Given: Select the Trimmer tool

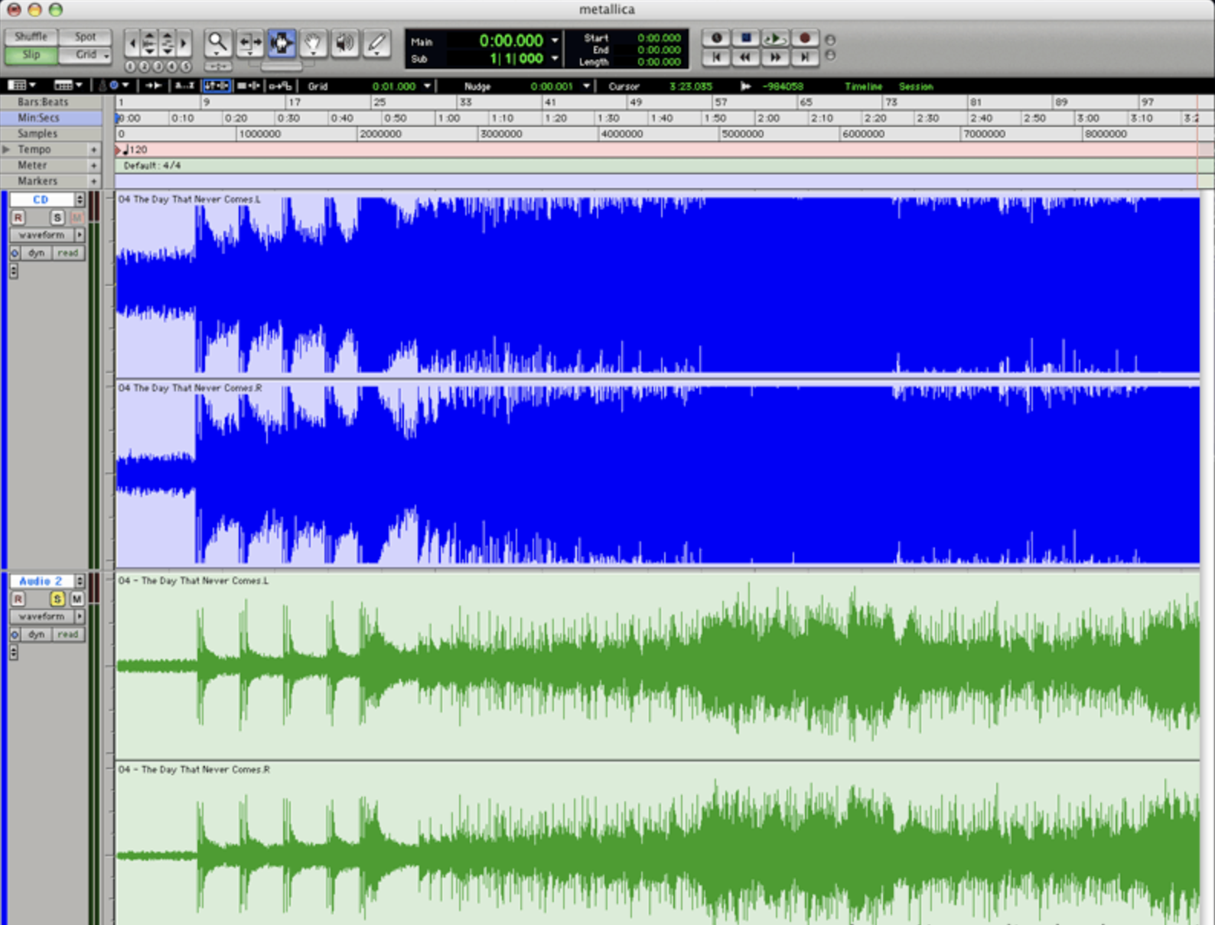Looking at the screenshot, I should [250, 44].
